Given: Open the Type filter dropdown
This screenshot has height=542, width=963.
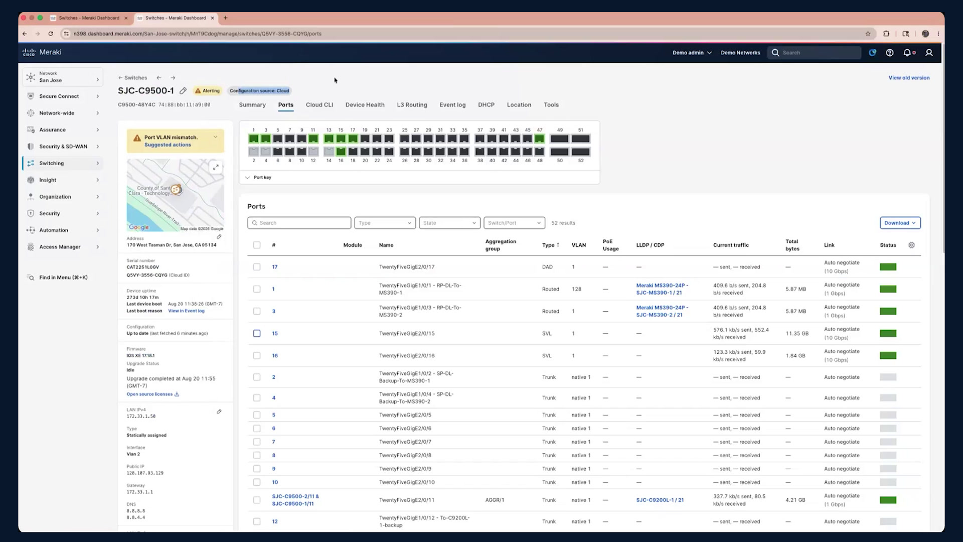Looking at the screenshot, I should [x=385, y=223].
